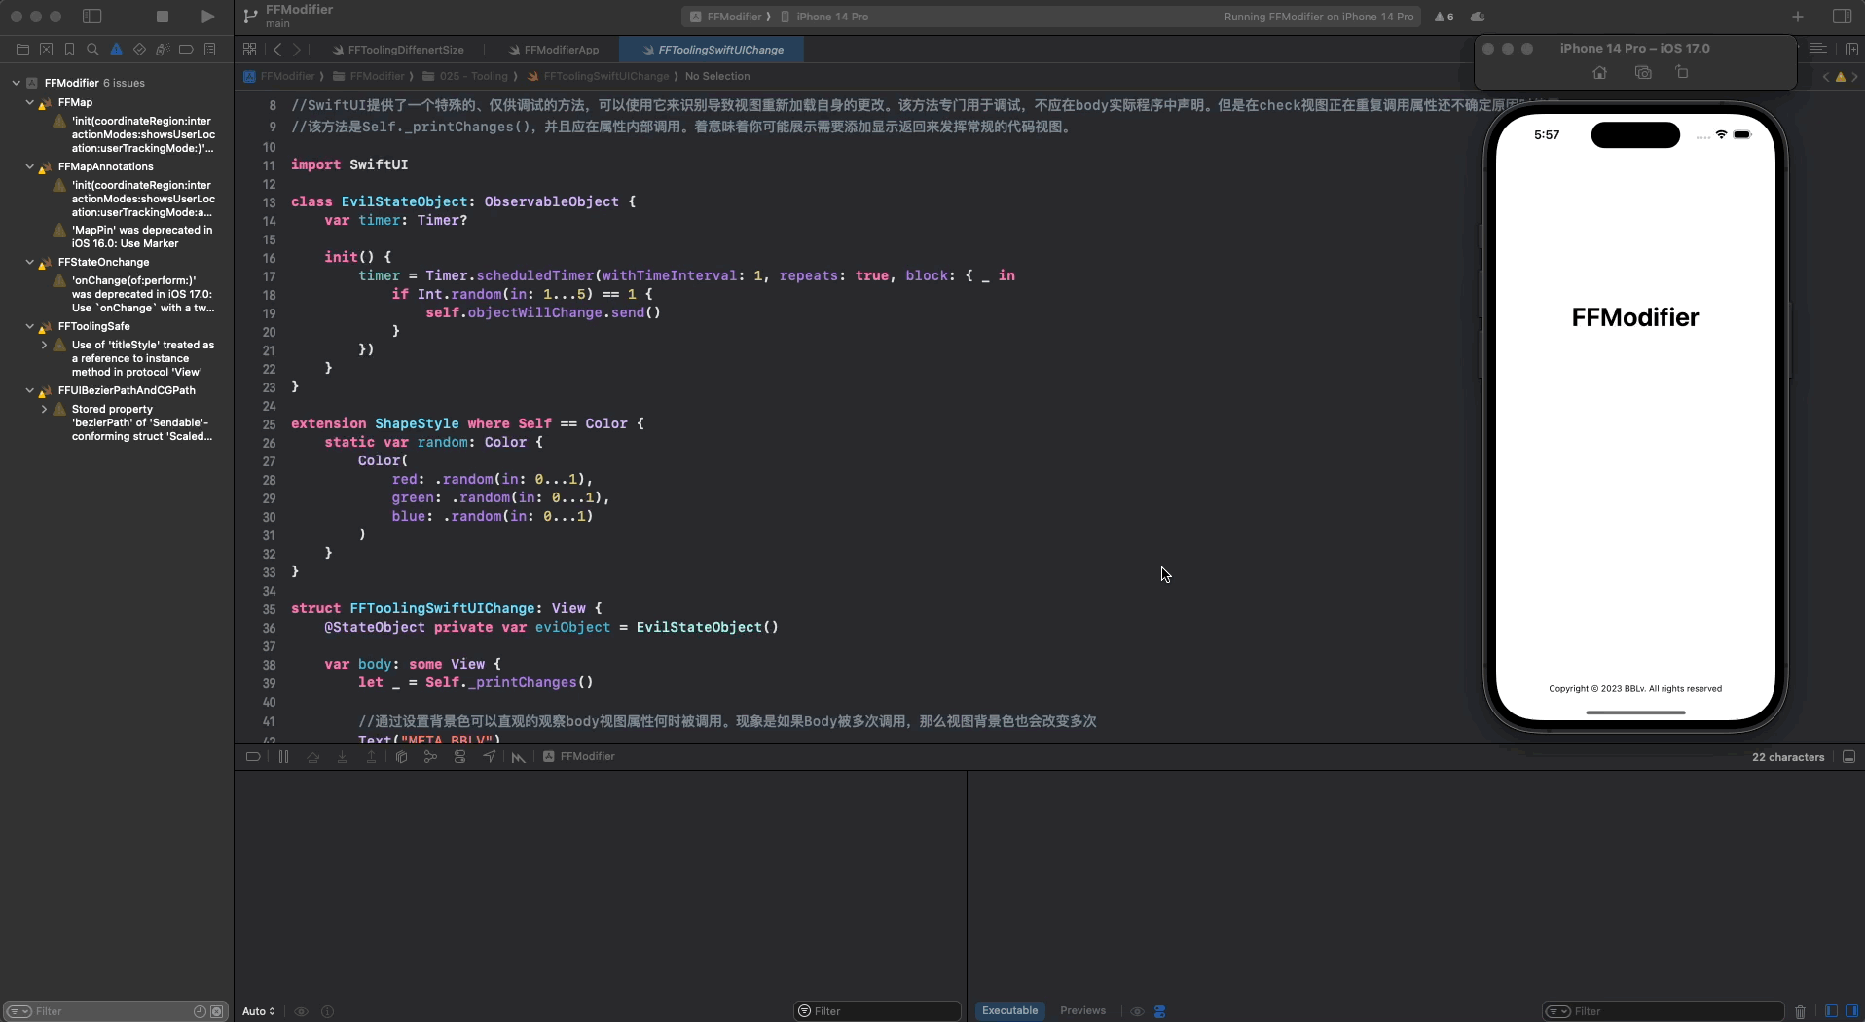Stop the running FFModifier app

point(163,17)
